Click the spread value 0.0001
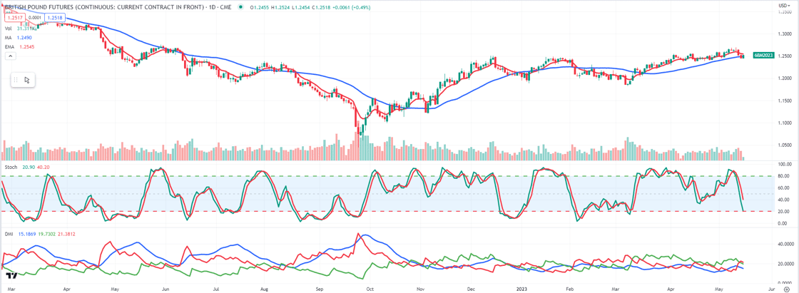The height and width of the screenshot is (293, 799). (34, 17)
